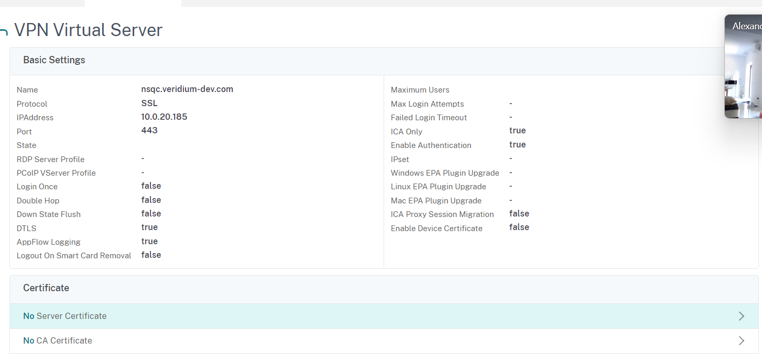This screenshot has height=354, width=762.
Task: Click the AppFlow Logging true value
Action: click(149, 241)
